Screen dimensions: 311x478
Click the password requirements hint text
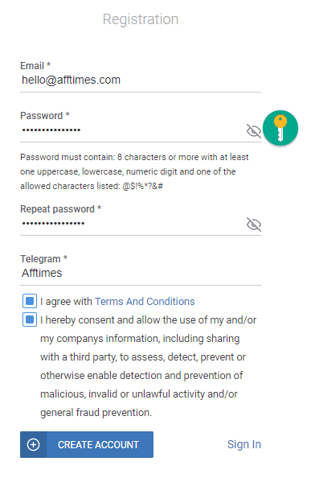pyautogui.click(x=134, y=171)
